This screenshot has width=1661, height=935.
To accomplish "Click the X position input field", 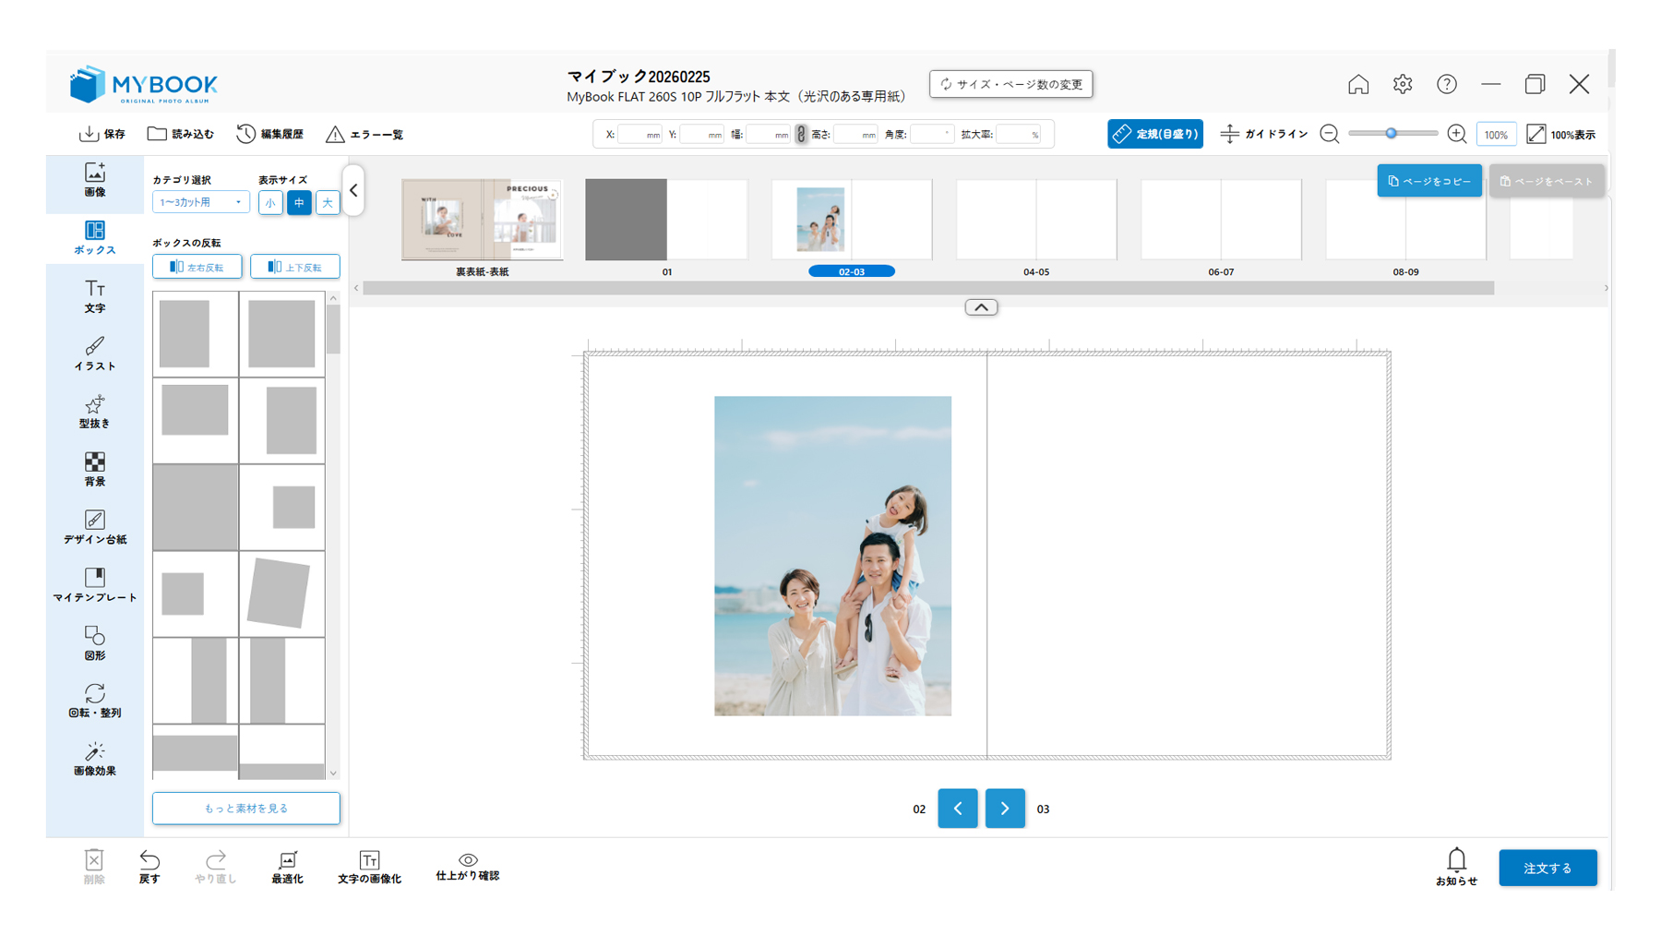I will pyautogui.click(x=640, y=134).
